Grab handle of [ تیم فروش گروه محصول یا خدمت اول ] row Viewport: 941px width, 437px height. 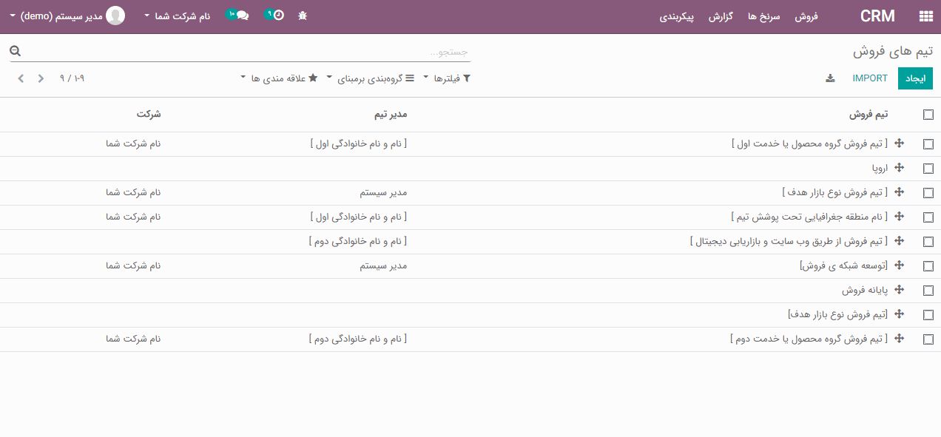(900, 143)
